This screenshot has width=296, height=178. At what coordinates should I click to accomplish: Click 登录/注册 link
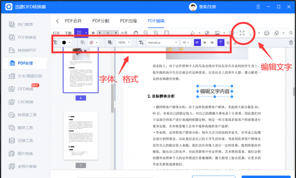pos(207,7)
